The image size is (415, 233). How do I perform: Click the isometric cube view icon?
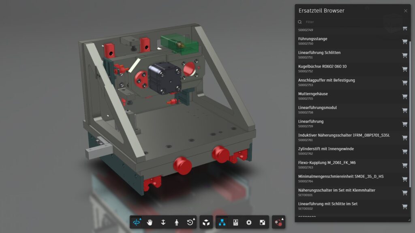point(206,222)
